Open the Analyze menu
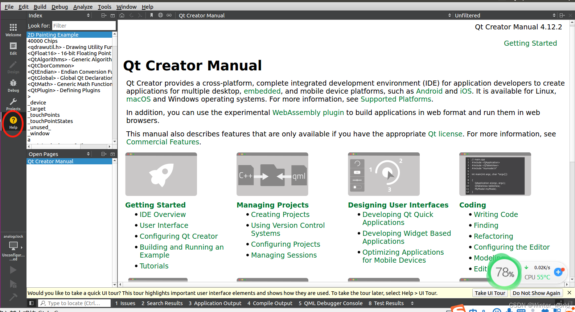The image size is (575, 312). pos(83,7)
